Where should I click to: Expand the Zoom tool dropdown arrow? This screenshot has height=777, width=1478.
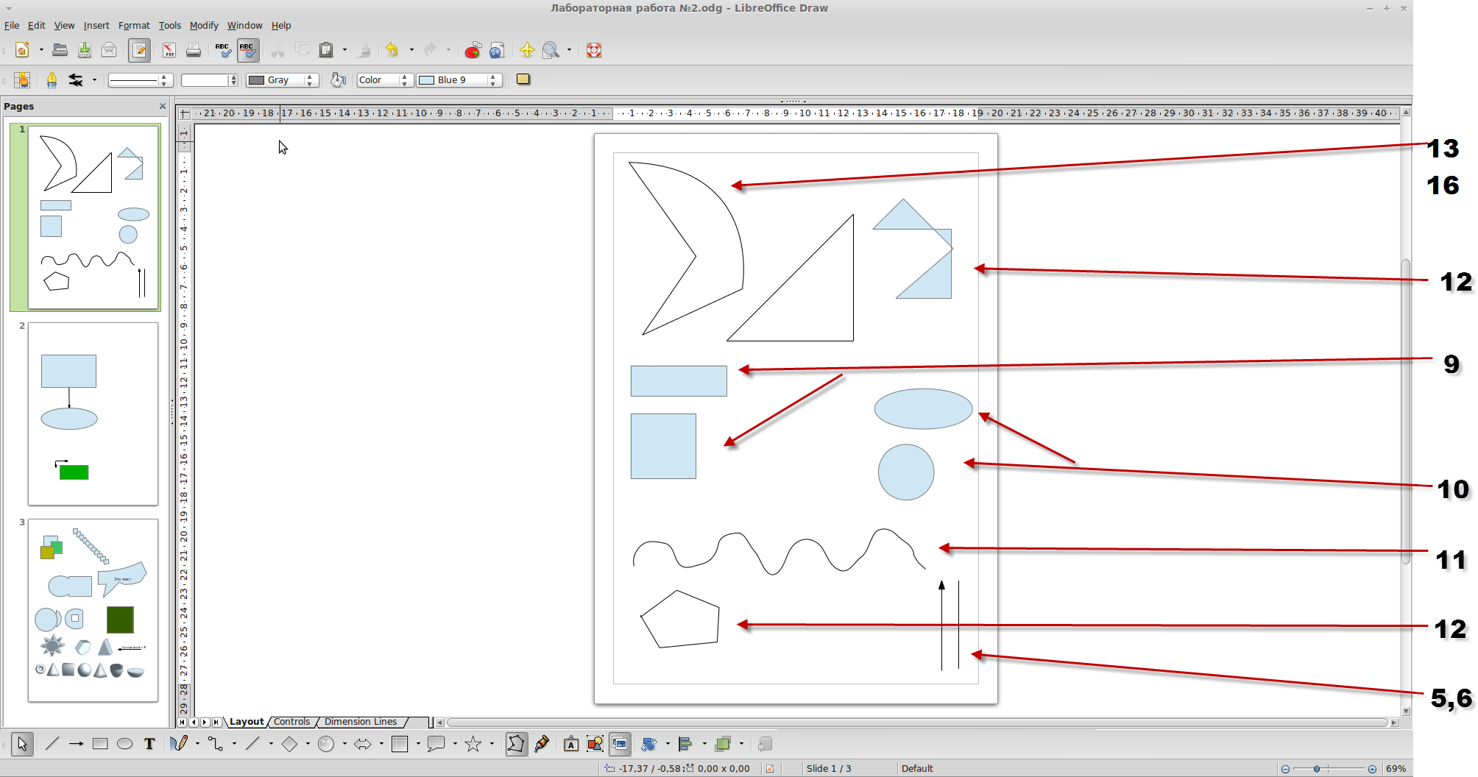[569, 50]
